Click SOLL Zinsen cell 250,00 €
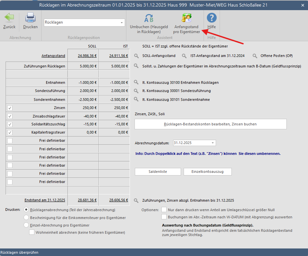 (x=83, y=108)
